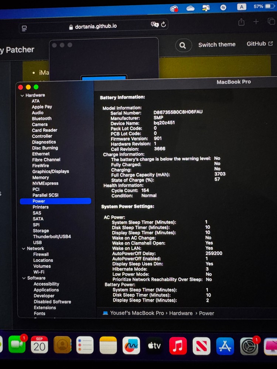Click Safari share icon
This screenshot has height=369, width=277.
tap(241, 22)
